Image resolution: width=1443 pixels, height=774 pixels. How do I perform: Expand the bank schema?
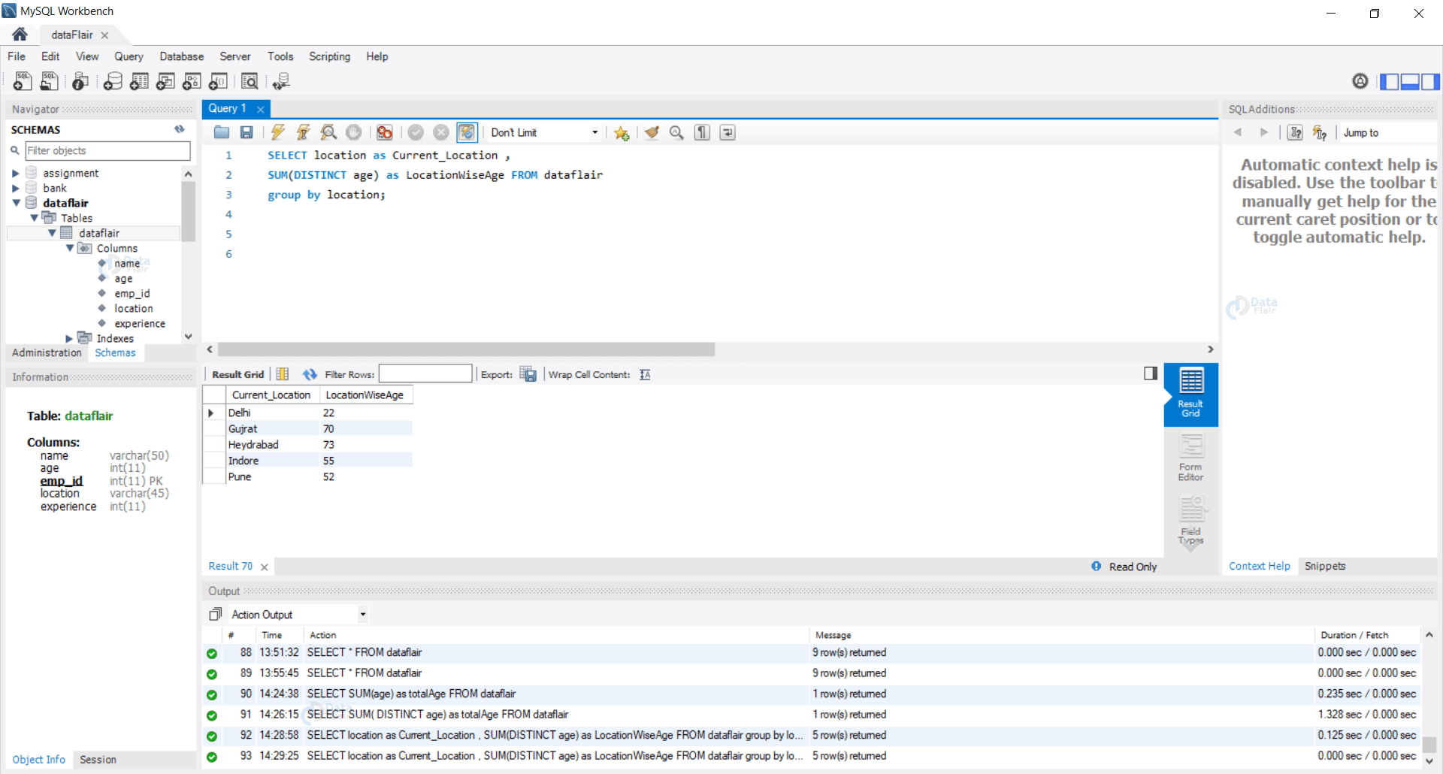coord(17,188)
